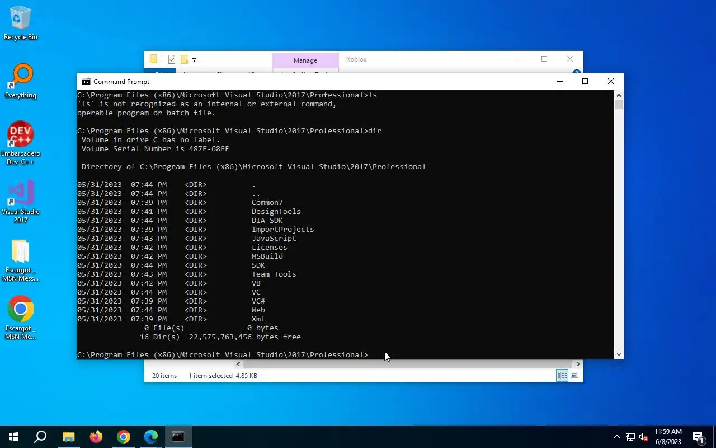Click Explorer horizontal scrollbar left arrow
The image size is (716, 448).
click(x=238, y=364)
